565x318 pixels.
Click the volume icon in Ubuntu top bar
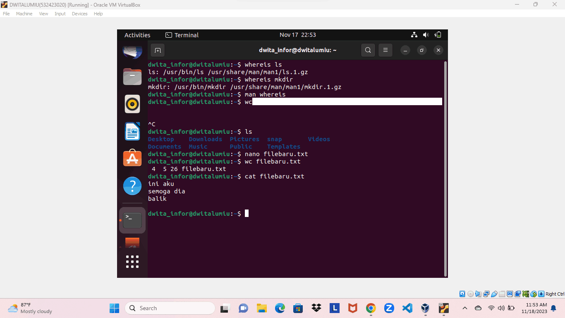pyautogui.click(x=426, y=35)
